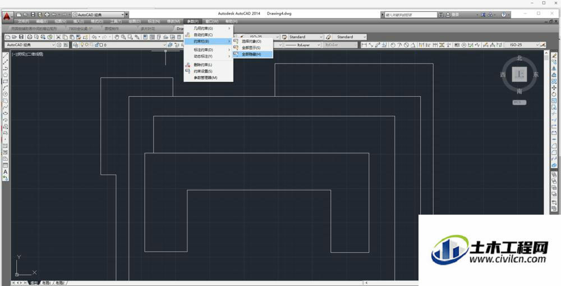This screenshot has height=286, width=561.
Task: Select the Circle tool in the Draw toolbar
Action: (x=6, y=94)
